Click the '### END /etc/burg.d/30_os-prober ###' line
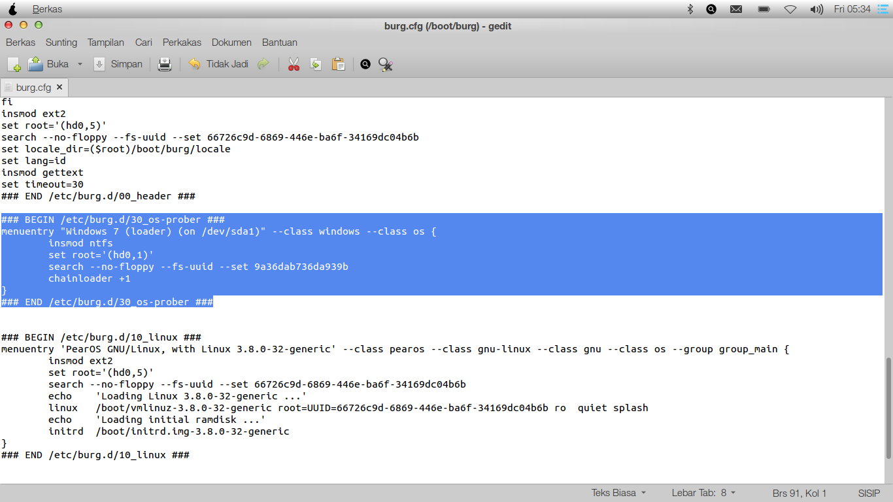Screen dimensions: 893x502 click(107, 302)
